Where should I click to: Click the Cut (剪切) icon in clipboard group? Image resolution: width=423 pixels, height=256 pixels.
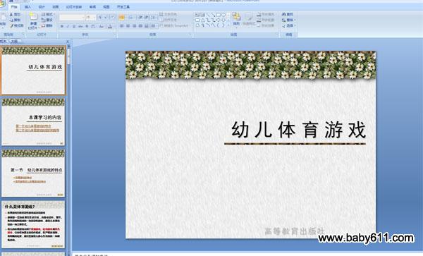tap(11, 14)
